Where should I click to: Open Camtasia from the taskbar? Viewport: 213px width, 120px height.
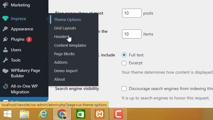coord(118,114)
